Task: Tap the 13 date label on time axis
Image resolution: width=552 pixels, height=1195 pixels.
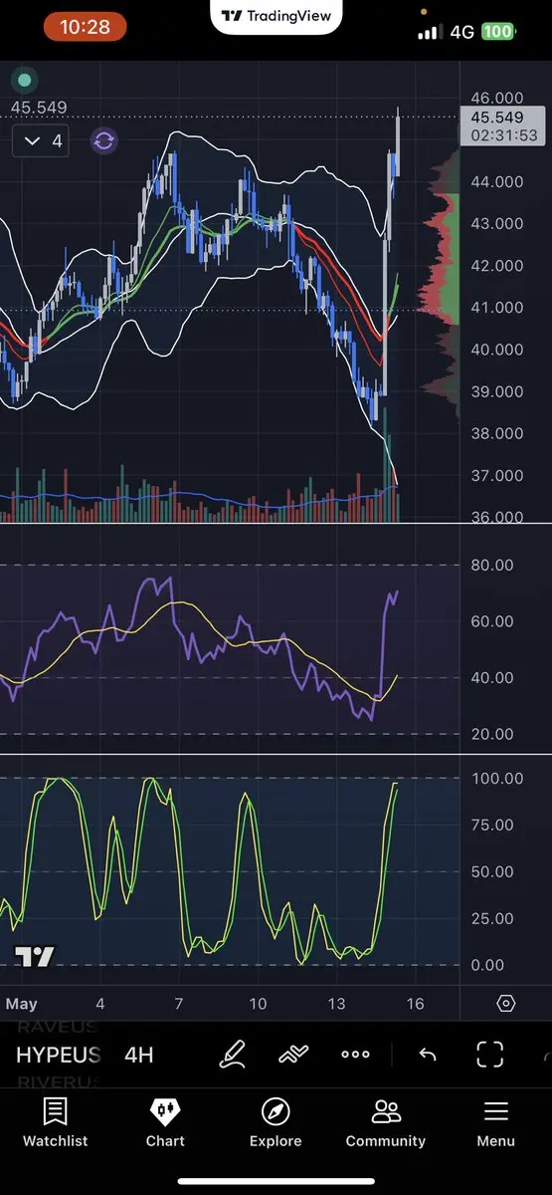Action: coord(337,1003)
